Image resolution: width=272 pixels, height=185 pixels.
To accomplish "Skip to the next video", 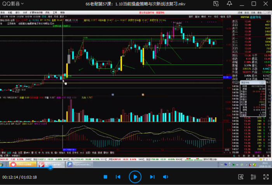I will [152, 177].
